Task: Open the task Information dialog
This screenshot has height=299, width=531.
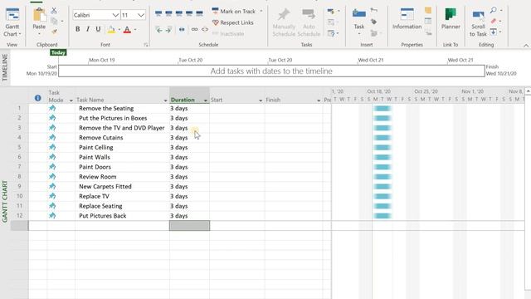Action: click(x=407, y=19)
